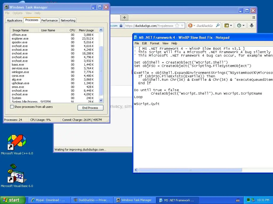Click the network tray icon near clock
The height and width of the screenshot is (204, 273).
pyautogui.click(x=253, y=200)
